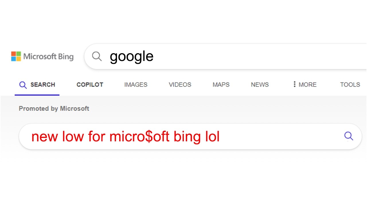Click the gray magnifier in the top search box

tap(97, 56)
